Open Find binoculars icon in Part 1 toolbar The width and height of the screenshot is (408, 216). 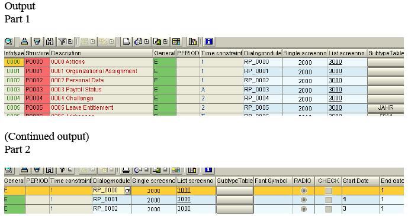click(50, 41)
